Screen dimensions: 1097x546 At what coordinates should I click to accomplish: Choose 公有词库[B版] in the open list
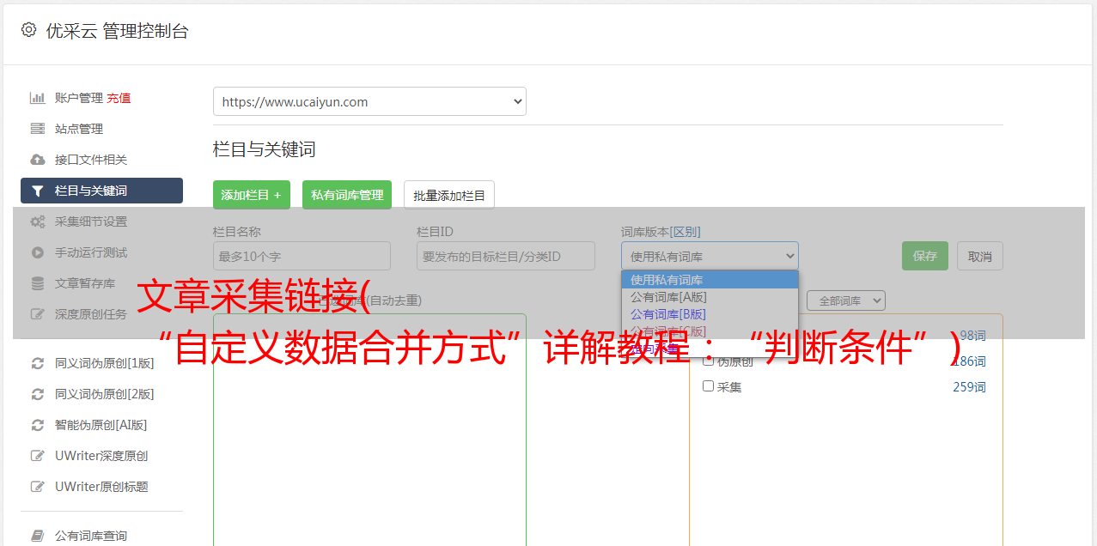(710, 314)
